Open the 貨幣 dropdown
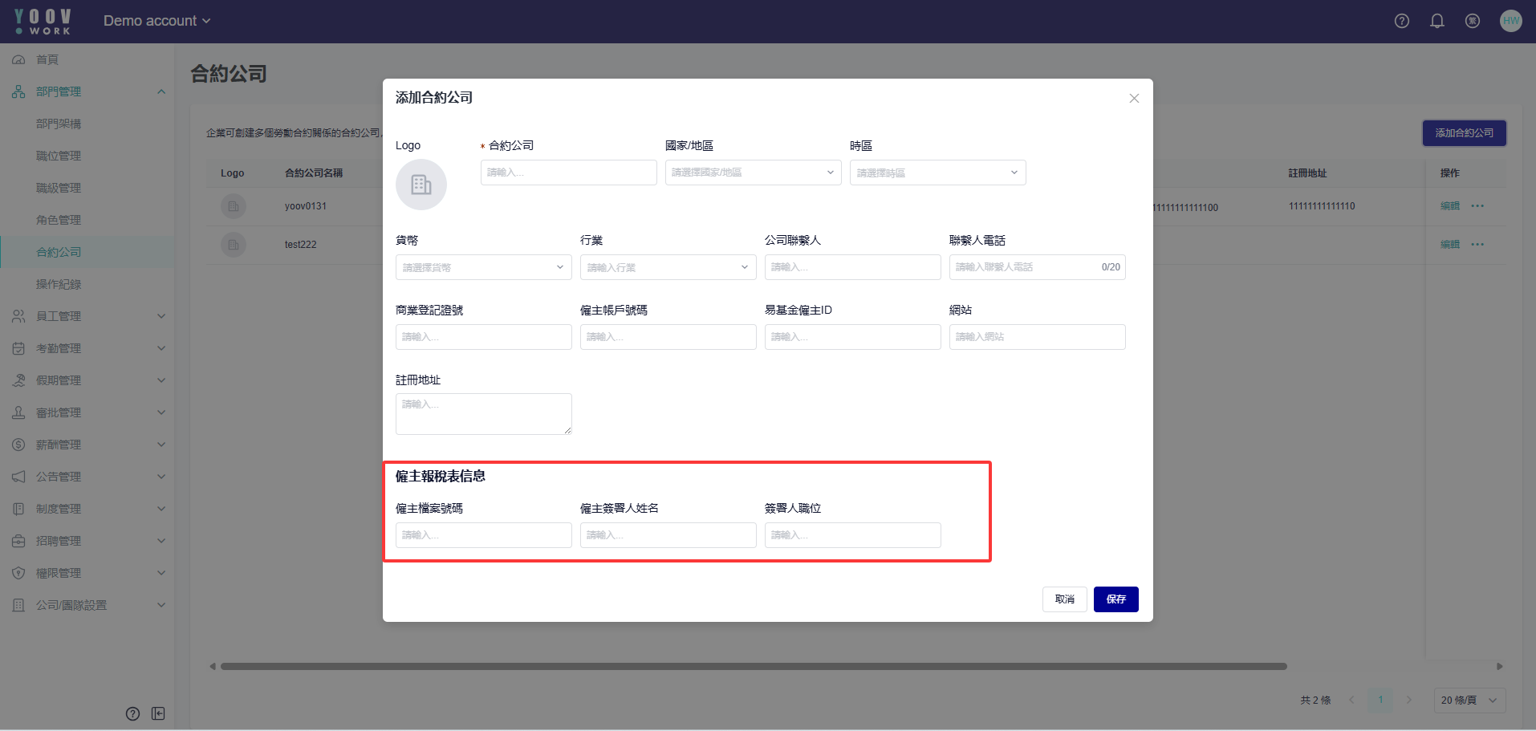This screenshot has height=731, width=1536. (x=483, y=267)
